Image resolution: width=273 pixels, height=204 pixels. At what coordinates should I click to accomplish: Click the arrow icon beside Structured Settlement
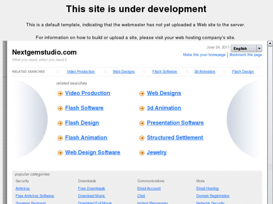[x=142, y=138]
